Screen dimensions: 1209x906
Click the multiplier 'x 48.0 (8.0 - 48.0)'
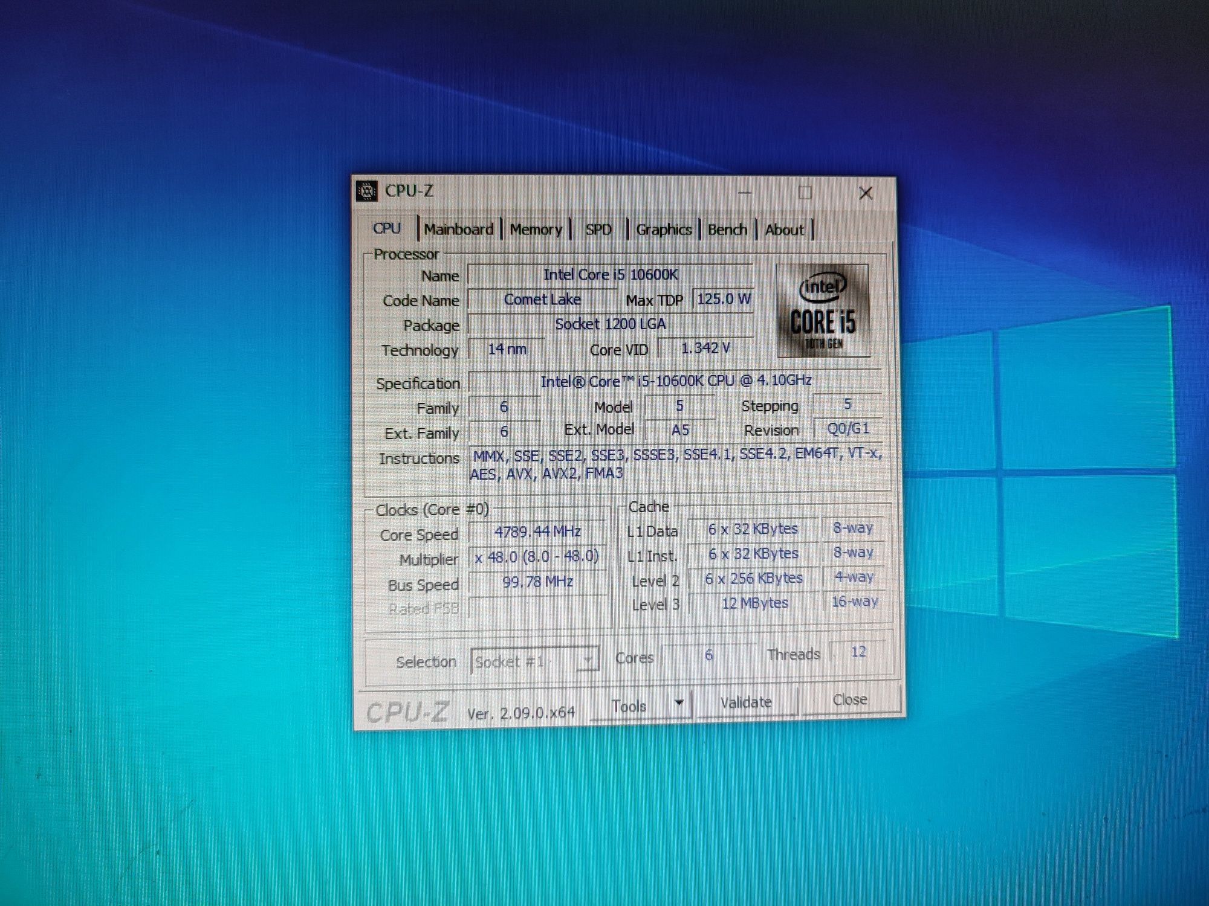pos(537,556)
